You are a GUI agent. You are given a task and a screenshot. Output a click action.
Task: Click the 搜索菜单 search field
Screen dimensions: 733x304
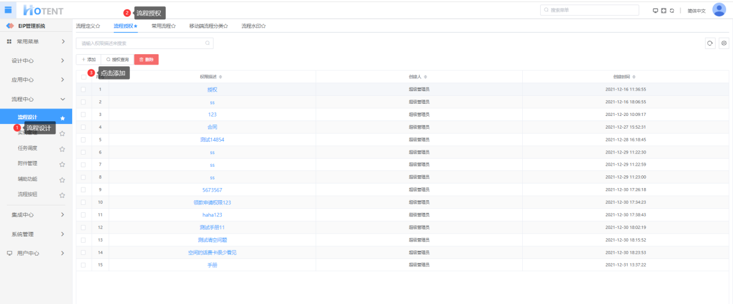click(589, 10)
